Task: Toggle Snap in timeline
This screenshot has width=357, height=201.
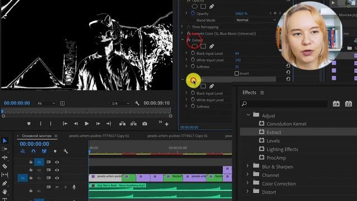Action: click(x=33, y=151)
